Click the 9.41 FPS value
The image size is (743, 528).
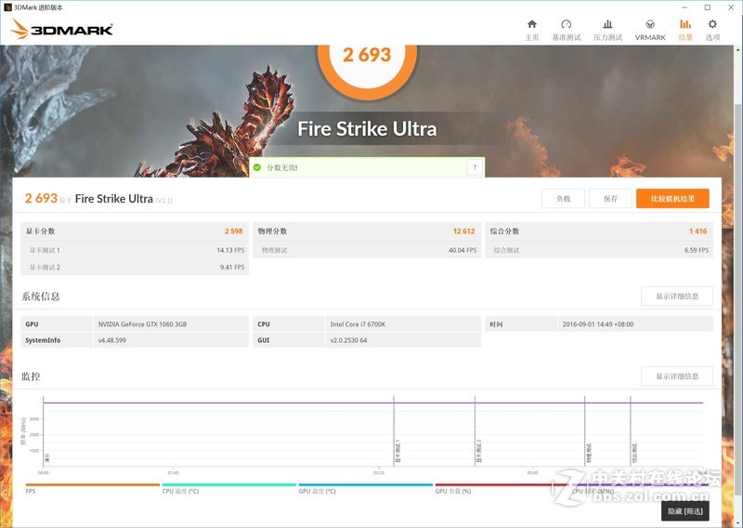tap(232, 267)
